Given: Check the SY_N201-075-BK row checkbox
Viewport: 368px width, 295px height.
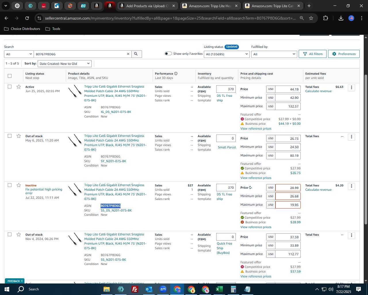Looking at the screenshot, I should point(10,136).
